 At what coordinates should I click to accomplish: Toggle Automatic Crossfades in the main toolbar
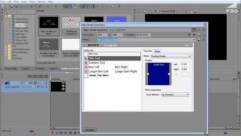coord(70,6)
